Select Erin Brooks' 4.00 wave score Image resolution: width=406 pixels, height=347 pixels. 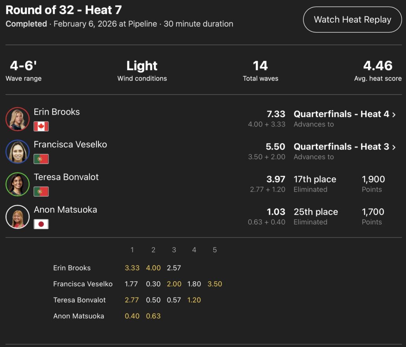click(153, 268)
